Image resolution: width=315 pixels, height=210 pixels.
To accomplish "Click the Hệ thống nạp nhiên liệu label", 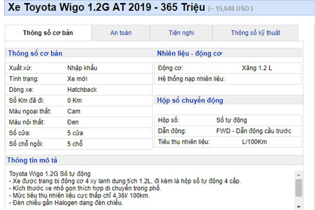I will click(191, 79).
